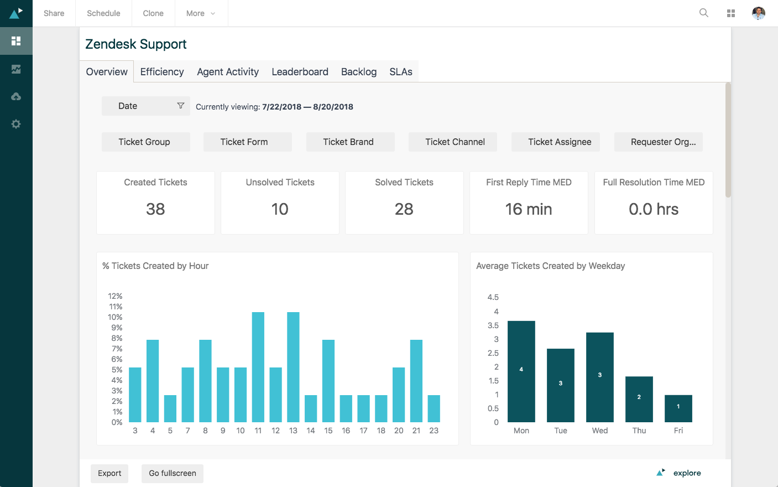Select the Overview tab

107,71
